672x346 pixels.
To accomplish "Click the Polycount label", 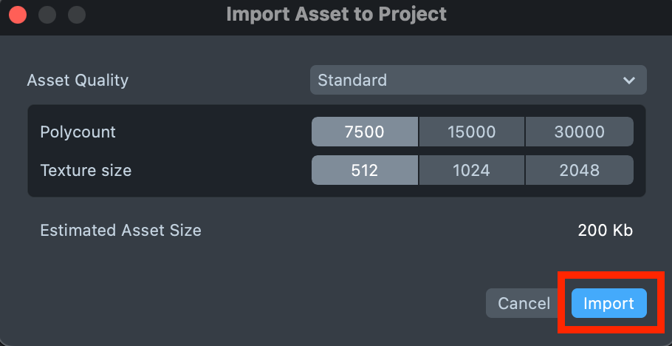I will click(78, 132).
